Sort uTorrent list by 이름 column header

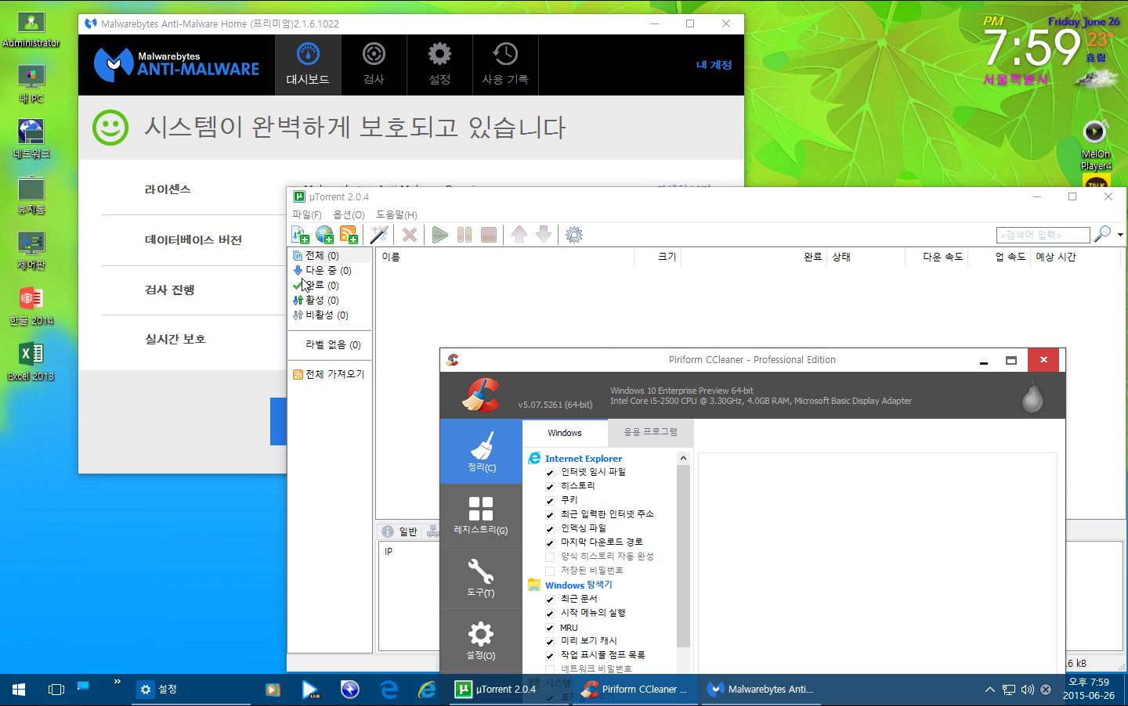coord(505,257)
